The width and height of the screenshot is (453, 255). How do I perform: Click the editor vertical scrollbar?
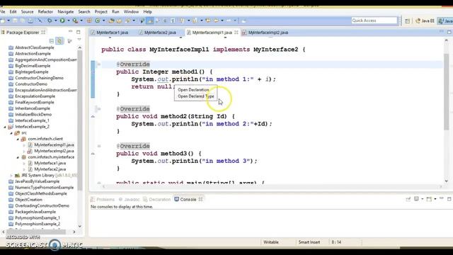click(x=447, y=92)
